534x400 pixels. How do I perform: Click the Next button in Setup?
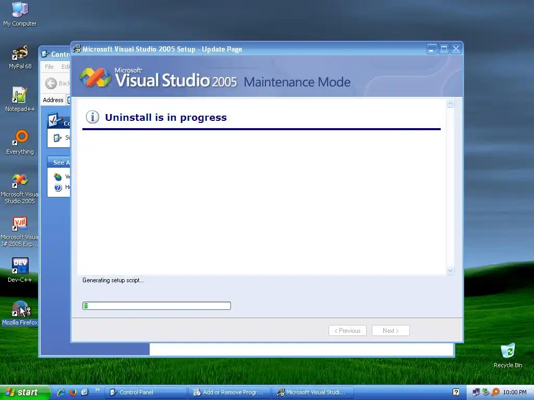[x=391, y=331]
